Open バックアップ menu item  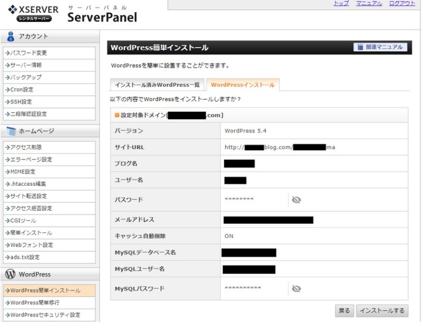click(49, 77)
